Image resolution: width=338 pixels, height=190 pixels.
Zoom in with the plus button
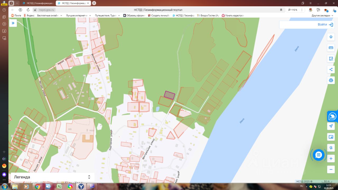(x=331, y=159)
